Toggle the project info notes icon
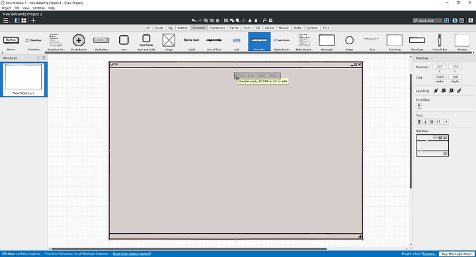 pyautogui.click(x=461, y=20)
